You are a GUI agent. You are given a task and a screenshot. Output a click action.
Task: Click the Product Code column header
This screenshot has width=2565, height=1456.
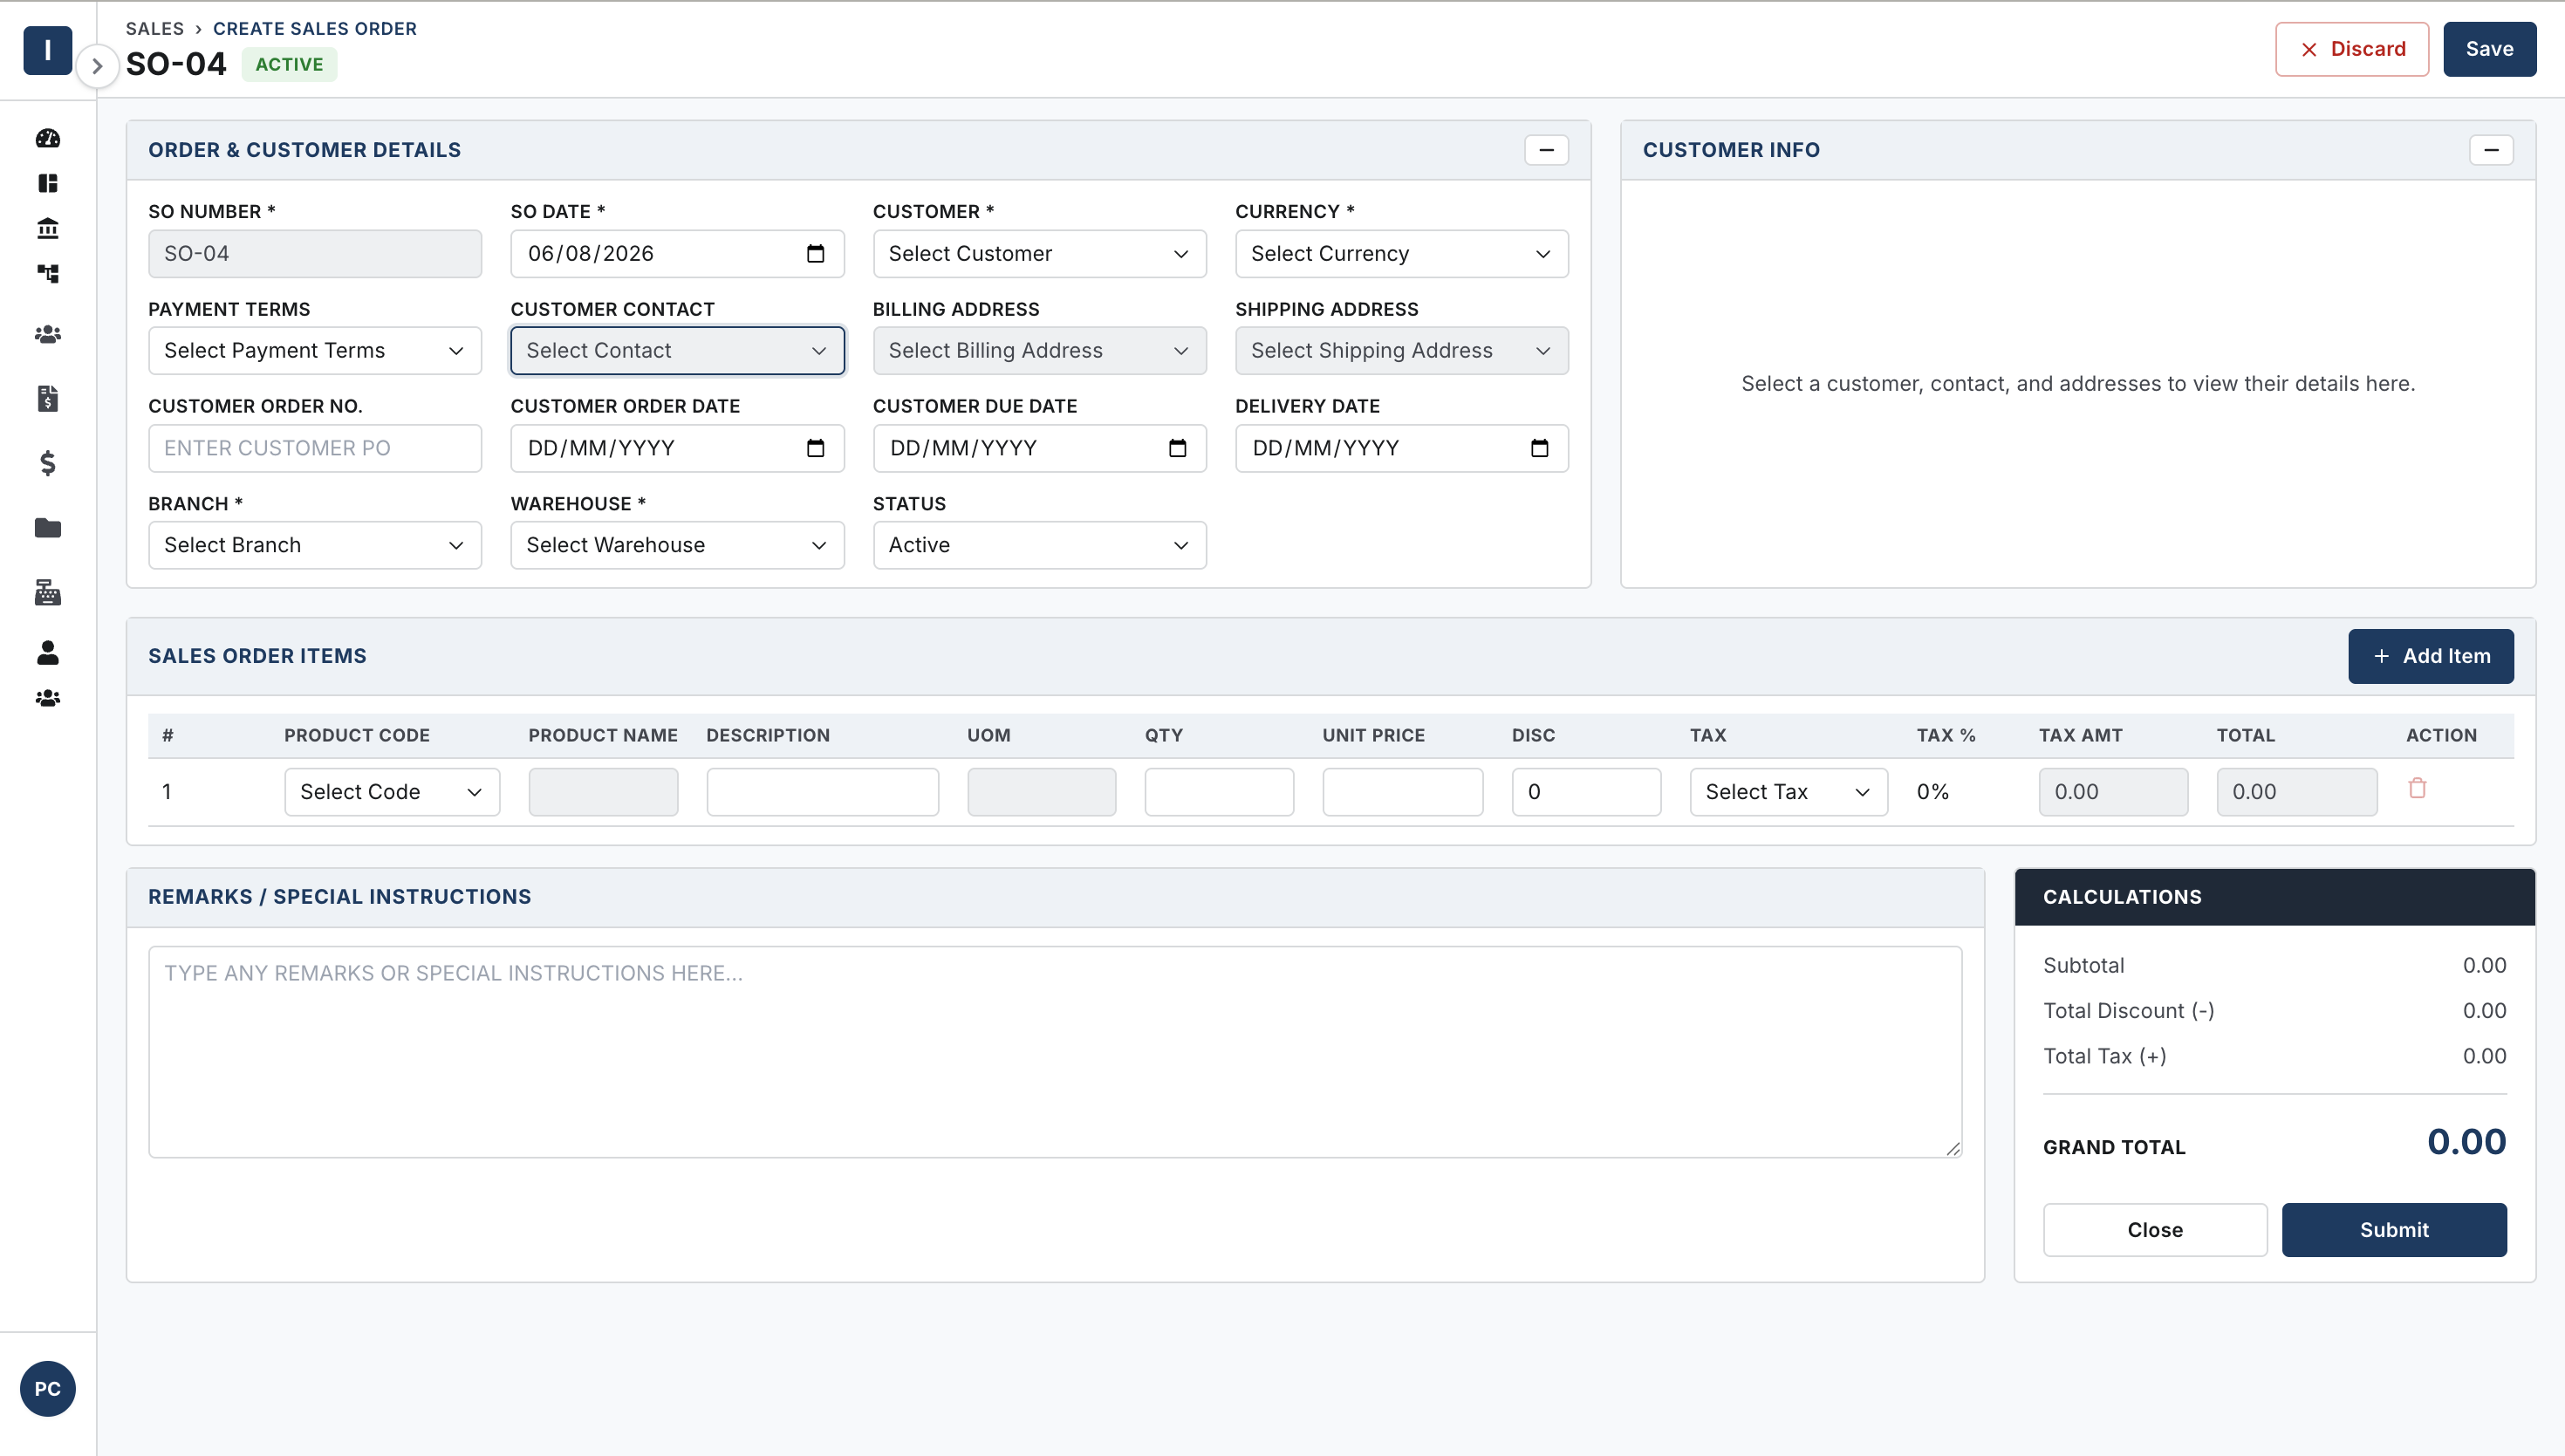point(356,736)
